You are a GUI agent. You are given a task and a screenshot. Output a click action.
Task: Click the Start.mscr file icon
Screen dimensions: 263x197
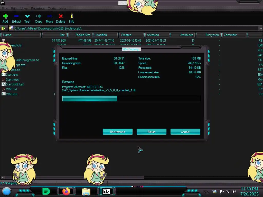point(4,79)
